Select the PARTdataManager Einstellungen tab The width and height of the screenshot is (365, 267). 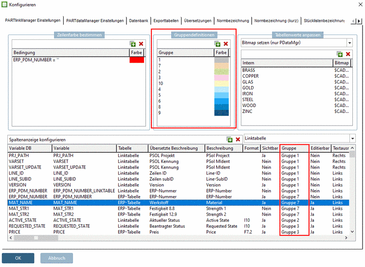[x=95, y=20]
